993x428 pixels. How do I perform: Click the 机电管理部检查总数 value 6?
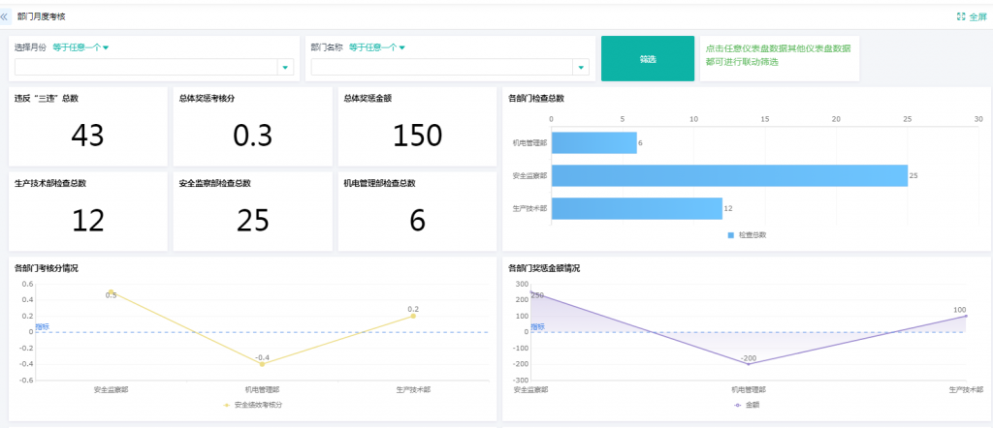coord(417,221)
